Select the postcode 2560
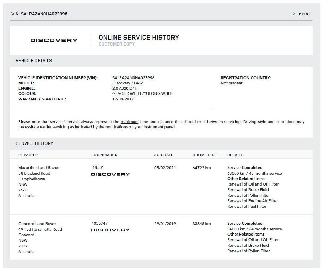322x271 pixels. (23, 190)
